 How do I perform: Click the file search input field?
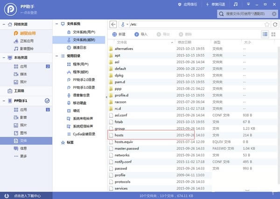247,14
